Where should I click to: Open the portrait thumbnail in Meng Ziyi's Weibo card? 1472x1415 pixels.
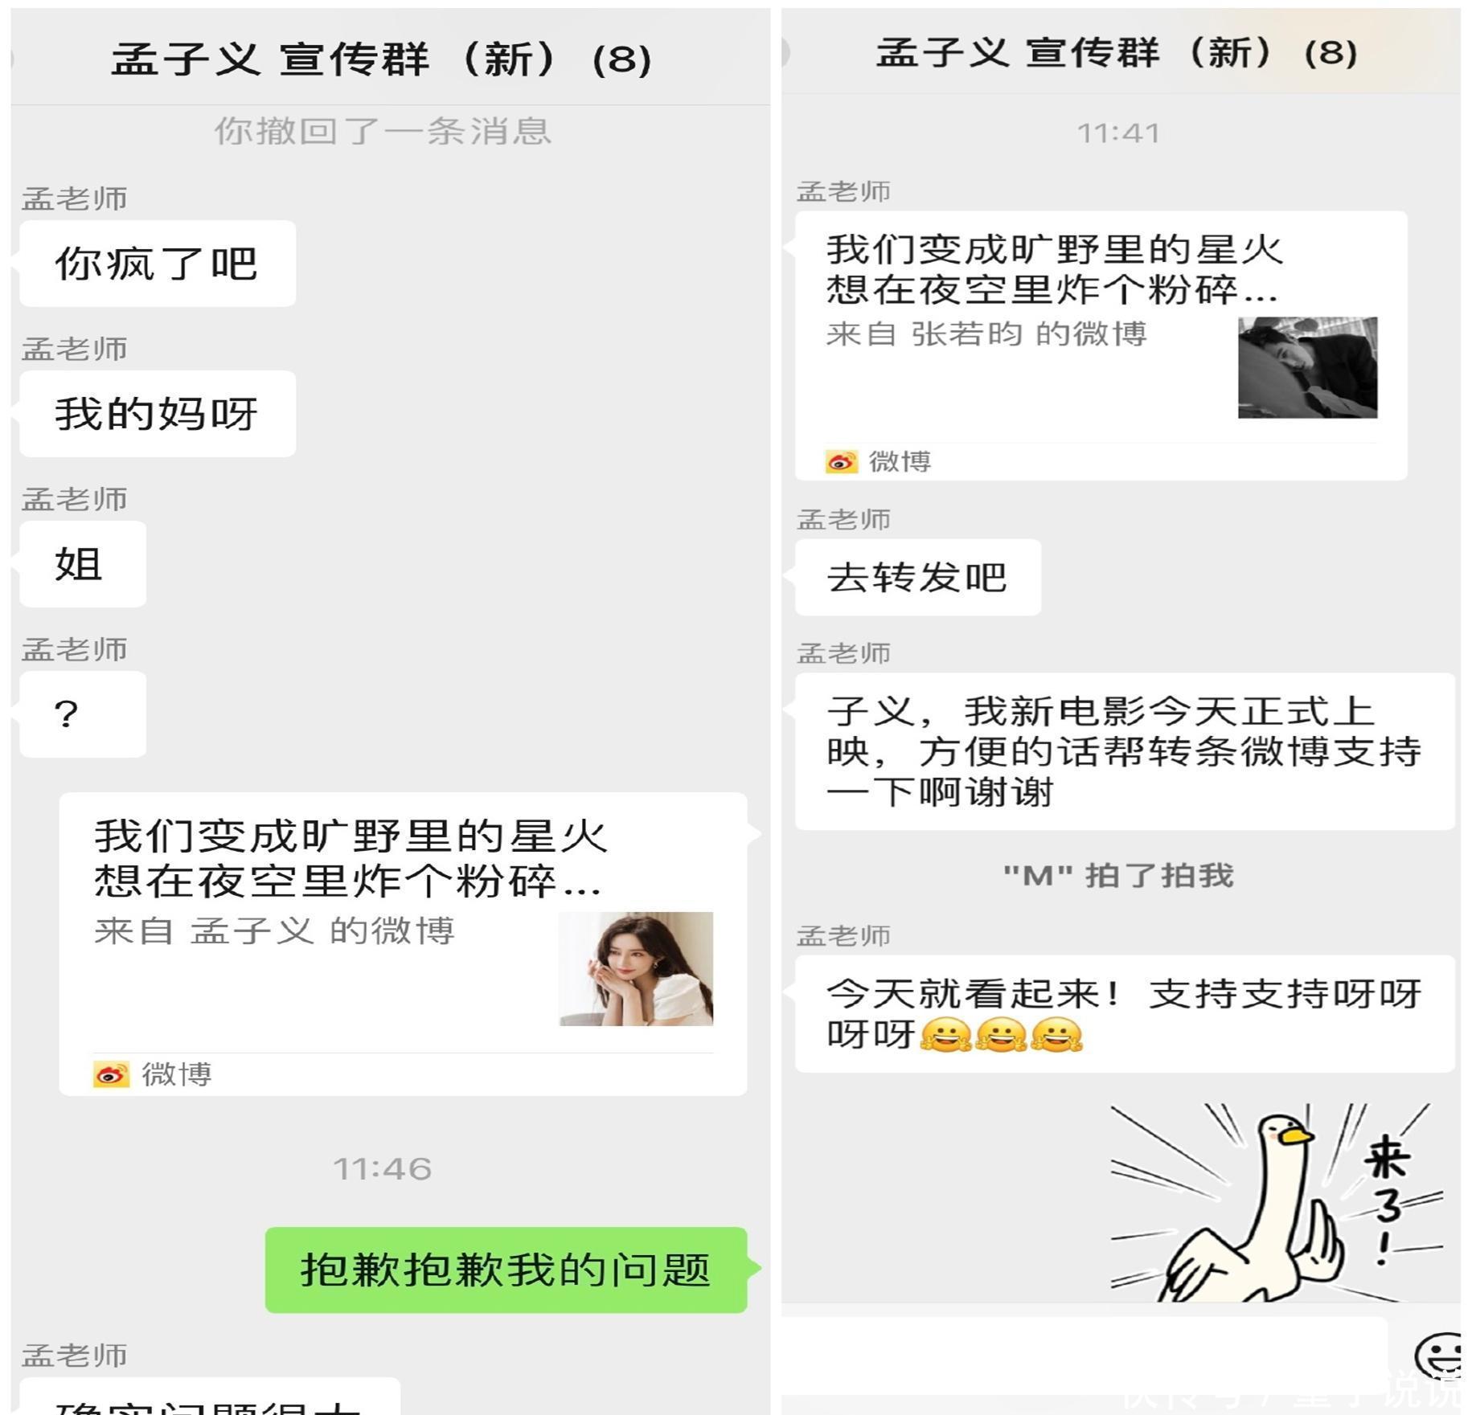tap(636, 968)
